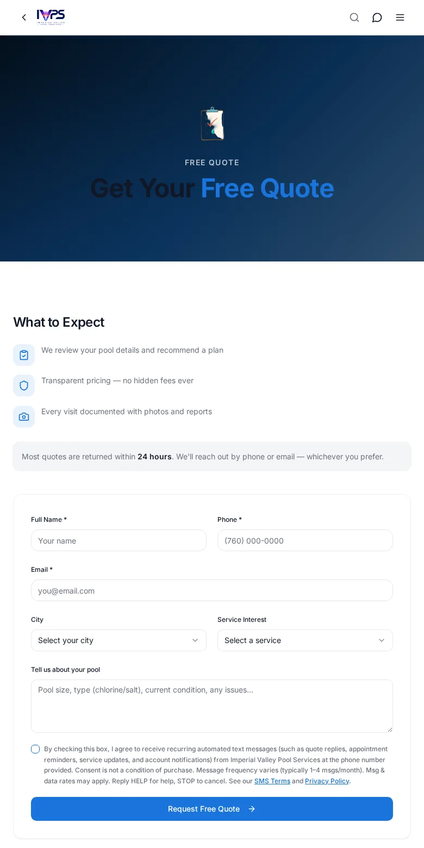Screen dimensions: 424x848
Task: Click the 'Phone *' field label
Action: tap(229, 520)
